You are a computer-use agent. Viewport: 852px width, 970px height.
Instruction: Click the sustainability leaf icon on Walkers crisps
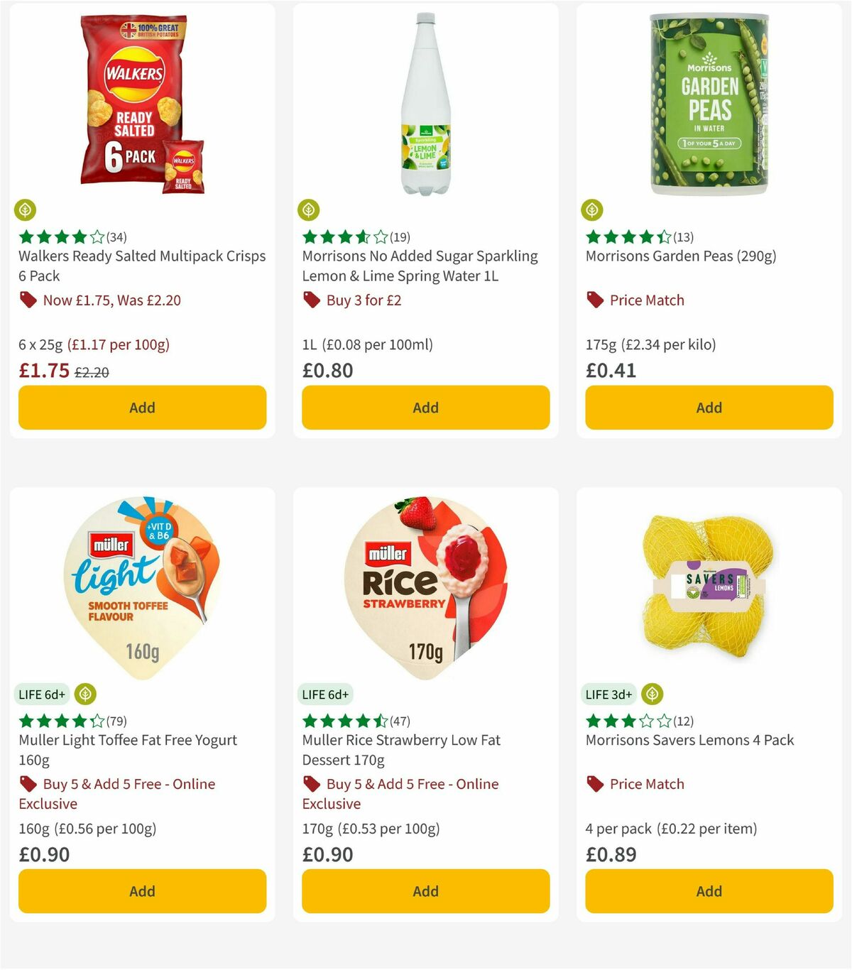click(x=26, y=210)
